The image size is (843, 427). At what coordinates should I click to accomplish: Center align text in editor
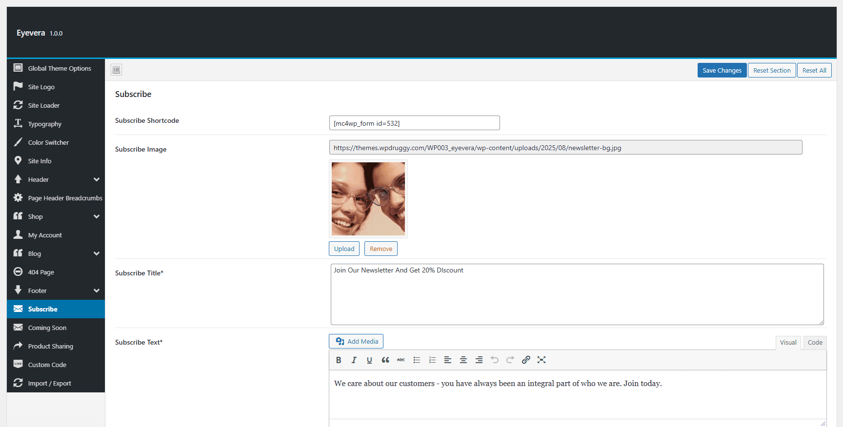click(463, 360)
